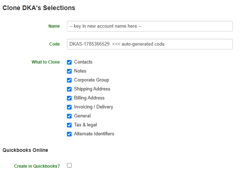241x177 pixels.
Task: Click the Name input field
Action: point(150,26)
